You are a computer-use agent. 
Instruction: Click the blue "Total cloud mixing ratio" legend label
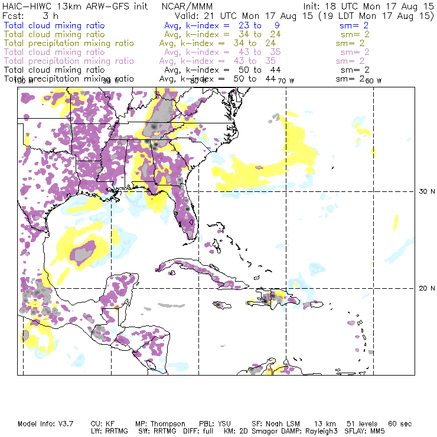tap(54, 25)
